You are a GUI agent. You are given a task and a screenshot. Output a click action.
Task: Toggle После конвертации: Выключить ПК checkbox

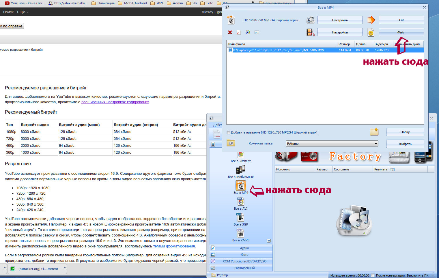click(x=373, y=275)
